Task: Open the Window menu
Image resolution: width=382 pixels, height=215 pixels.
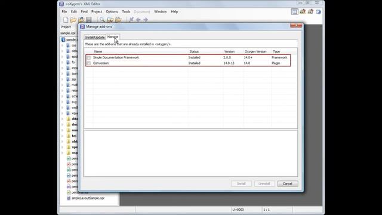Action: tap(161, 11)
